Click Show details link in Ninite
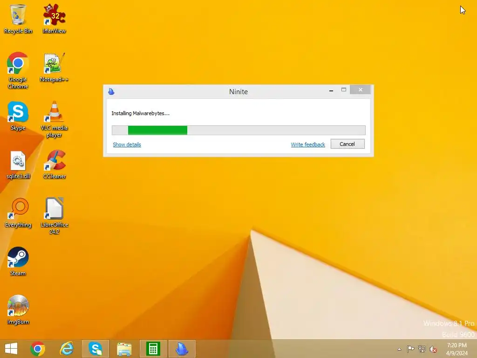The image size is (477, 358). click(127, 145)
